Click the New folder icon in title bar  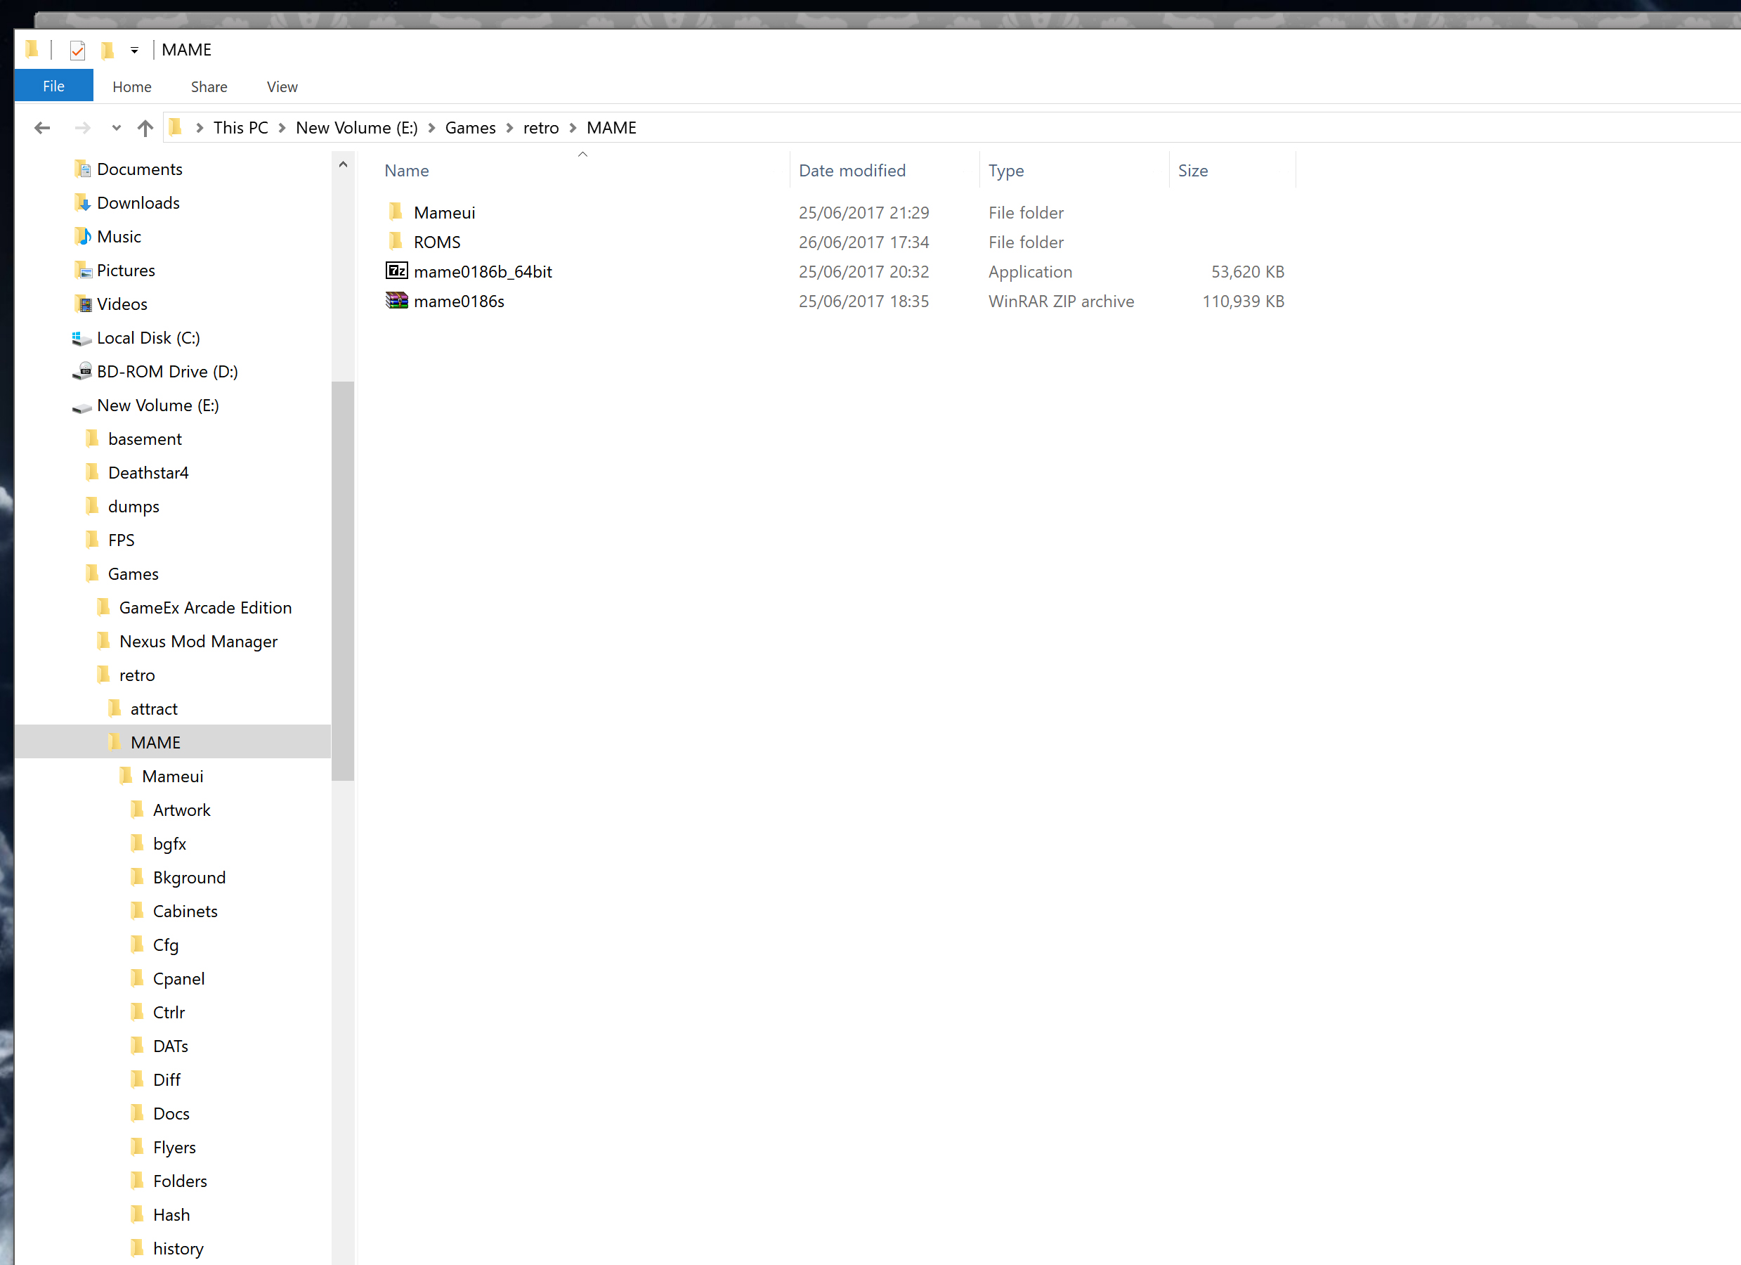[x=107, y=50]
